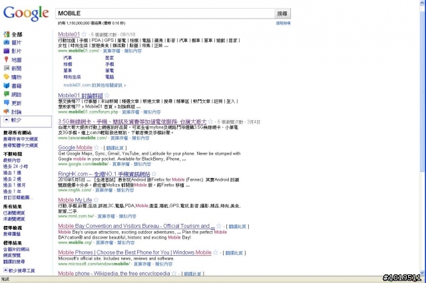Star the RingHK.com result
This screenshot has height=283, width=426.
154,174
